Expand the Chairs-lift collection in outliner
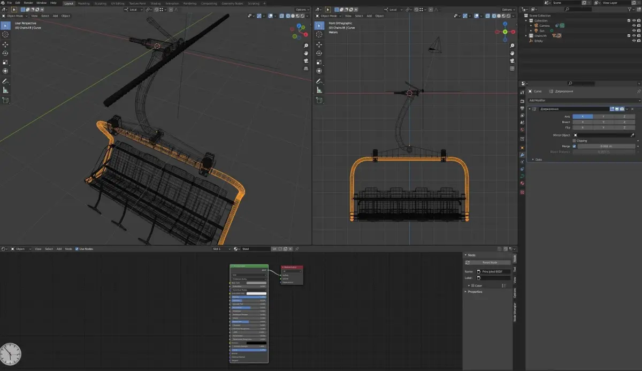Image resolution: width=642 pixels, height=371 pixels. point(526,36)
